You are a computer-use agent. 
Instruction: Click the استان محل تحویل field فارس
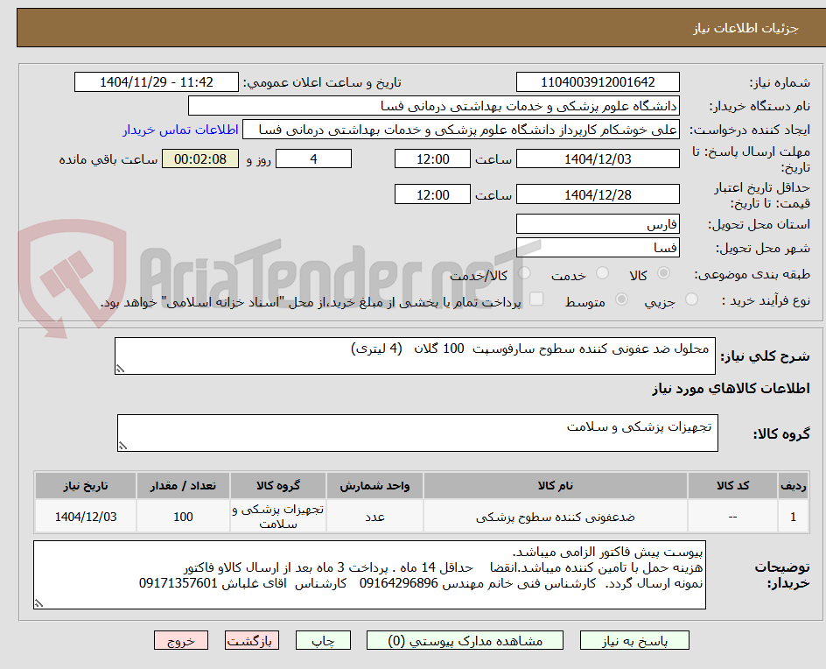point(598,224)
